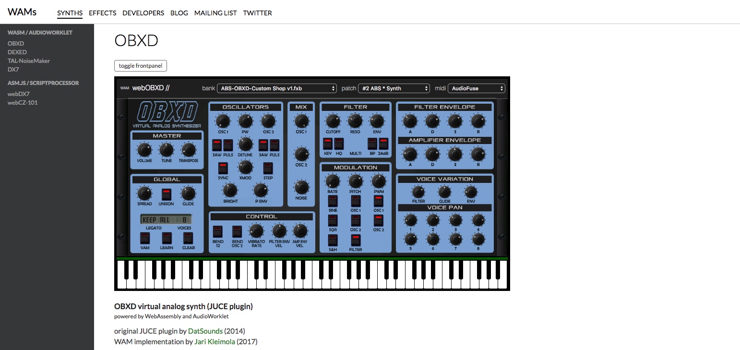Follow the DatSounds link
Screen dimensions: 740x350
205,331
